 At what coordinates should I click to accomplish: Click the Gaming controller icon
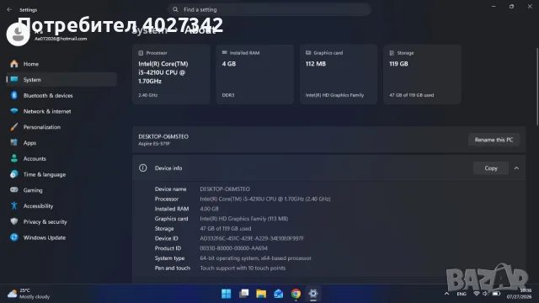point(14,190)
